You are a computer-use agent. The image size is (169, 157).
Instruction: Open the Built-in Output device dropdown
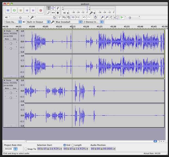point(38,22)
